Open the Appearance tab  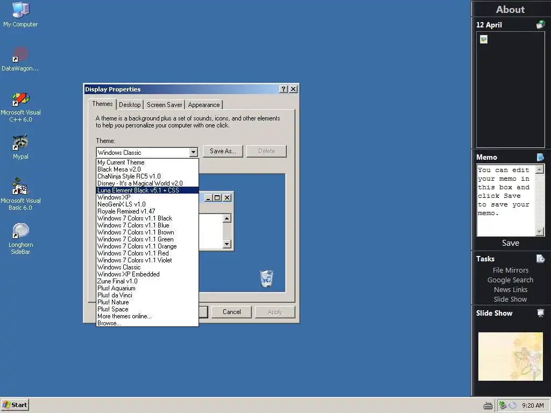click(x=204, y=105)
